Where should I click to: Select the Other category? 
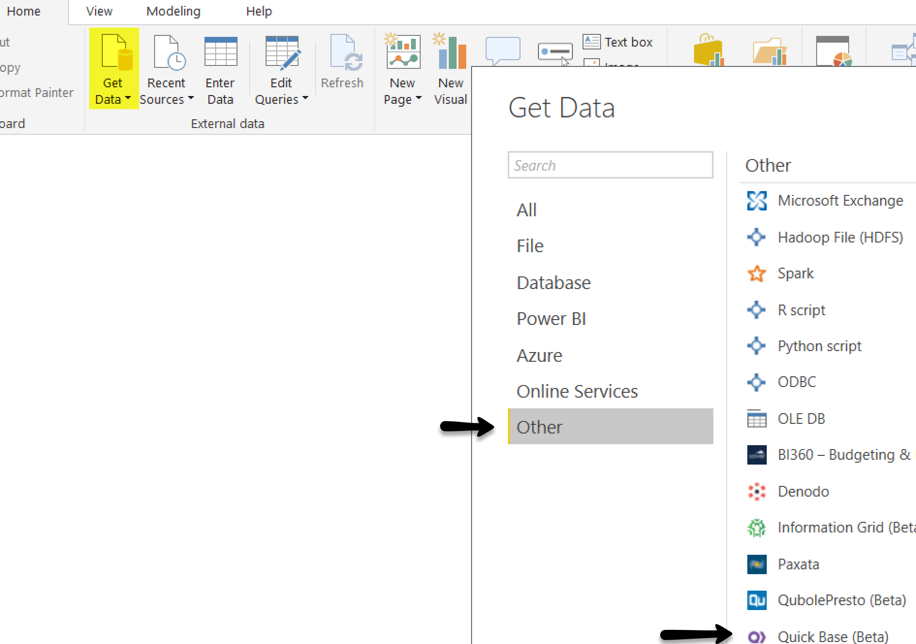(x=610, y=427)
